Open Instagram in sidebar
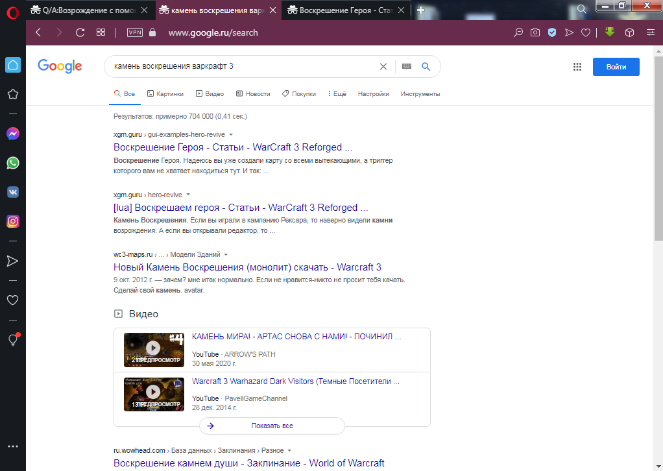 (13, 221)
